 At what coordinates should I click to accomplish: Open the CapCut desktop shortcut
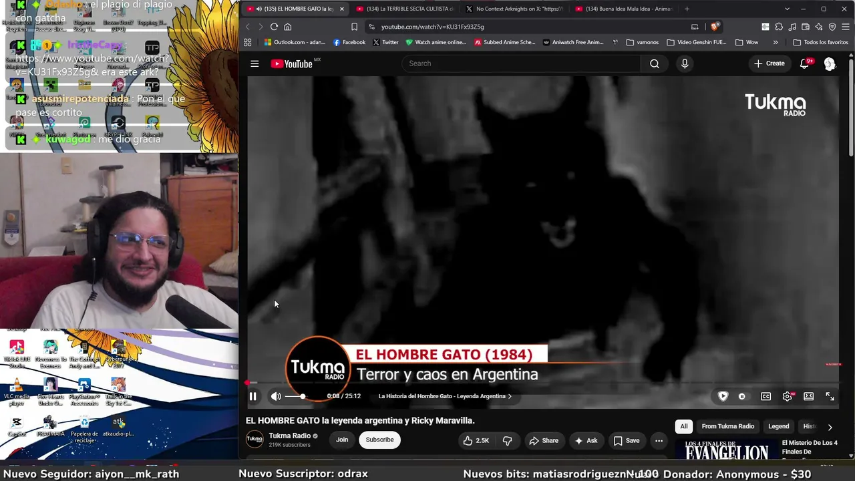coord(17,427)
